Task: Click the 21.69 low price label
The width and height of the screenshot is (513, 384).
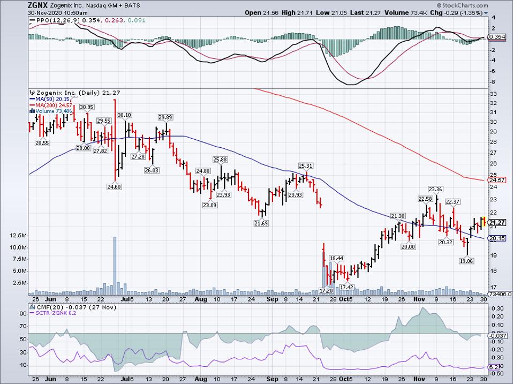Action: pos(261,223)
